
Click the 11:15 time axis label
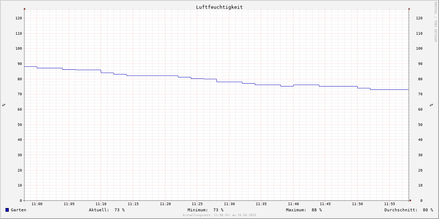[x=133, y=204]
